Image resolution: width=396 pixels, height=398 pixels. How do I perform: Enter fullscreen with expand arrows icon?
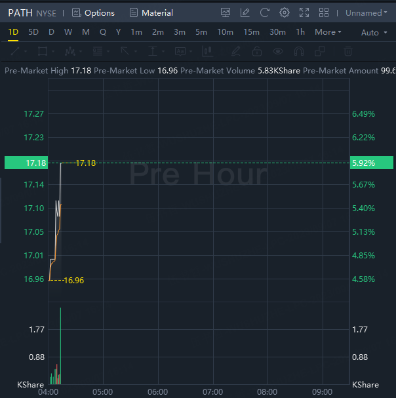click(304, 12)
